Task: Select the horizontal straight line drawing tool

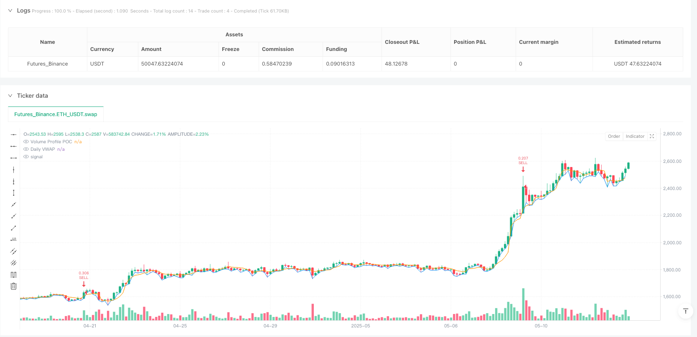Action: point(13,134)
